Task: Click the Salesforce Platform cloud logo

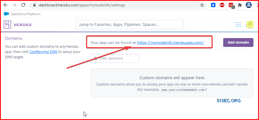Action: pos(6,14)
